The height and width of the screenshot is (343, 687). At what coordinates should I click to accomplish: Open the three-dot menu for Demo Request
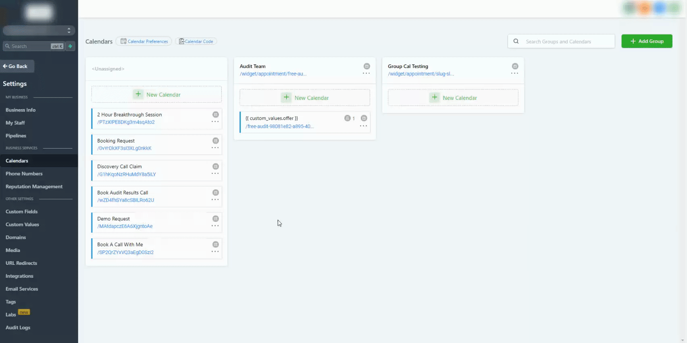215,226
